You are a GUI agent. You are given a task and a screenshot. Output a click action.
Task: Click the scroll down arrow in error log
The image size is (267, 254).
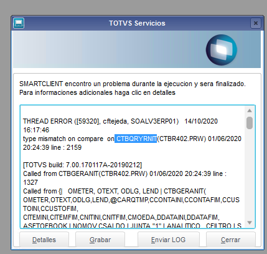pyautogui.click(x=250, y=223)
